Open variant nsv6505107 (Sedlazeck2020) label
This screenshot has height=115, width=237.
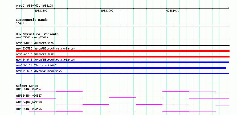pos(37,65)
